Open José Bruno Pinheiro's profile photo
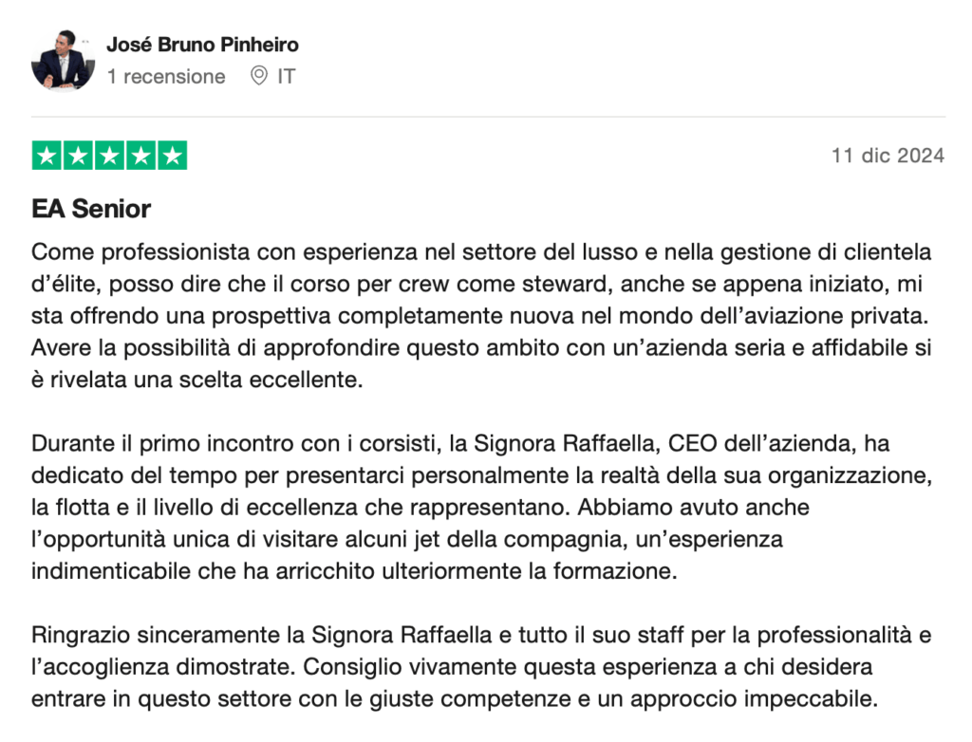Viewport: 972px width, 742px height. [x=63, y=61]
